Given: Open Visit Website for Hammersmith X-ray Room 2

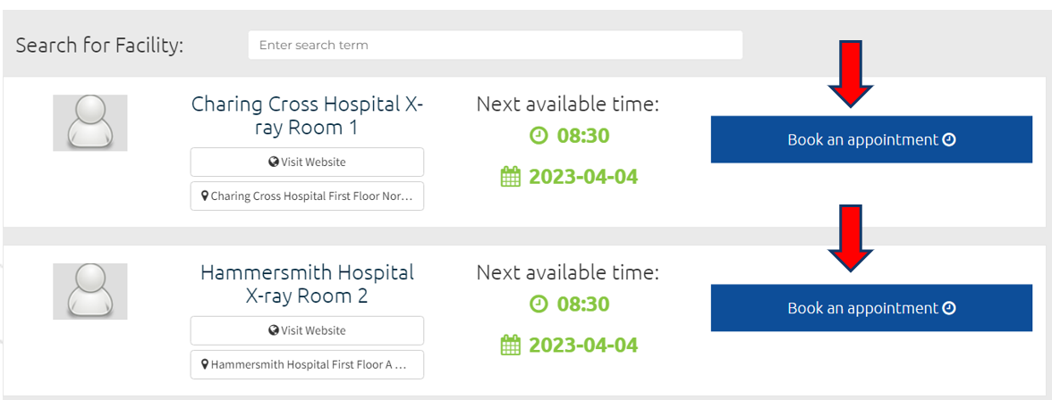Looking at the screenshot, I should (308, 330).
